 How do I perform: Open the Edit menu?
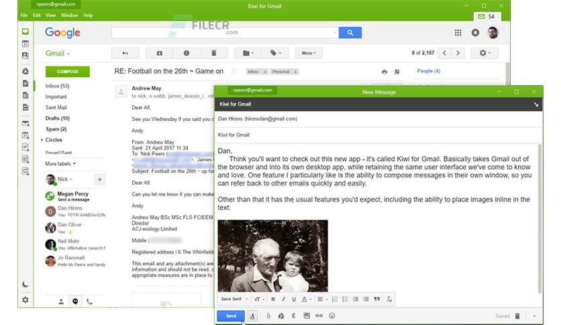coord(36,15)
